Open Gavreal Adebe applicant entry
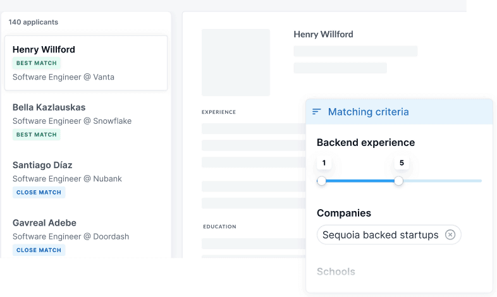 [44, 223]
